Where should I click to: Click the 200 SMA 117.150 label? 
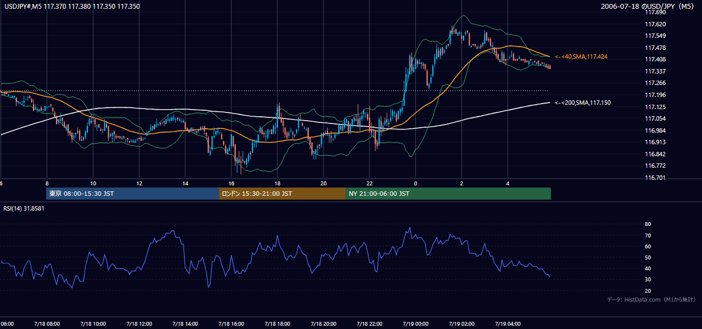(583, 103)
